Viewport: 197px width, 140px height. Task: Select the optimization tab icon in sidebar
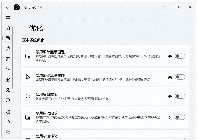click(8, 38)
